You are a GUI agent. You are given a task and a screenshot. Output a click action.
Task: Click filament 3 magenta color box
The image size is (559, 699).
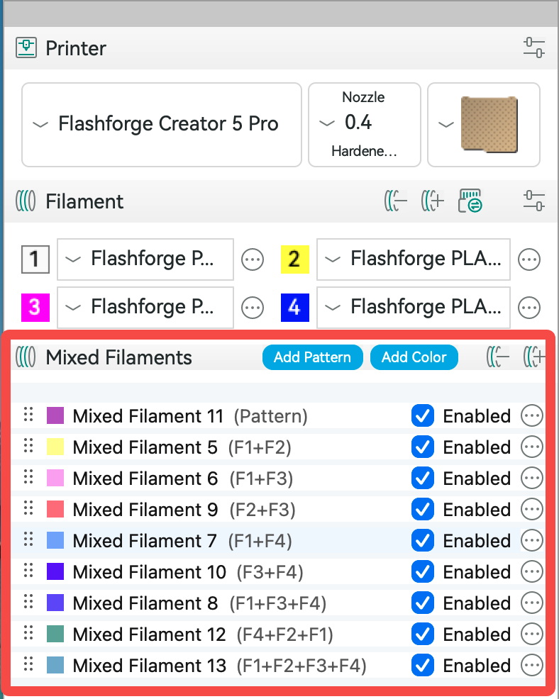(x=35, y=307)
